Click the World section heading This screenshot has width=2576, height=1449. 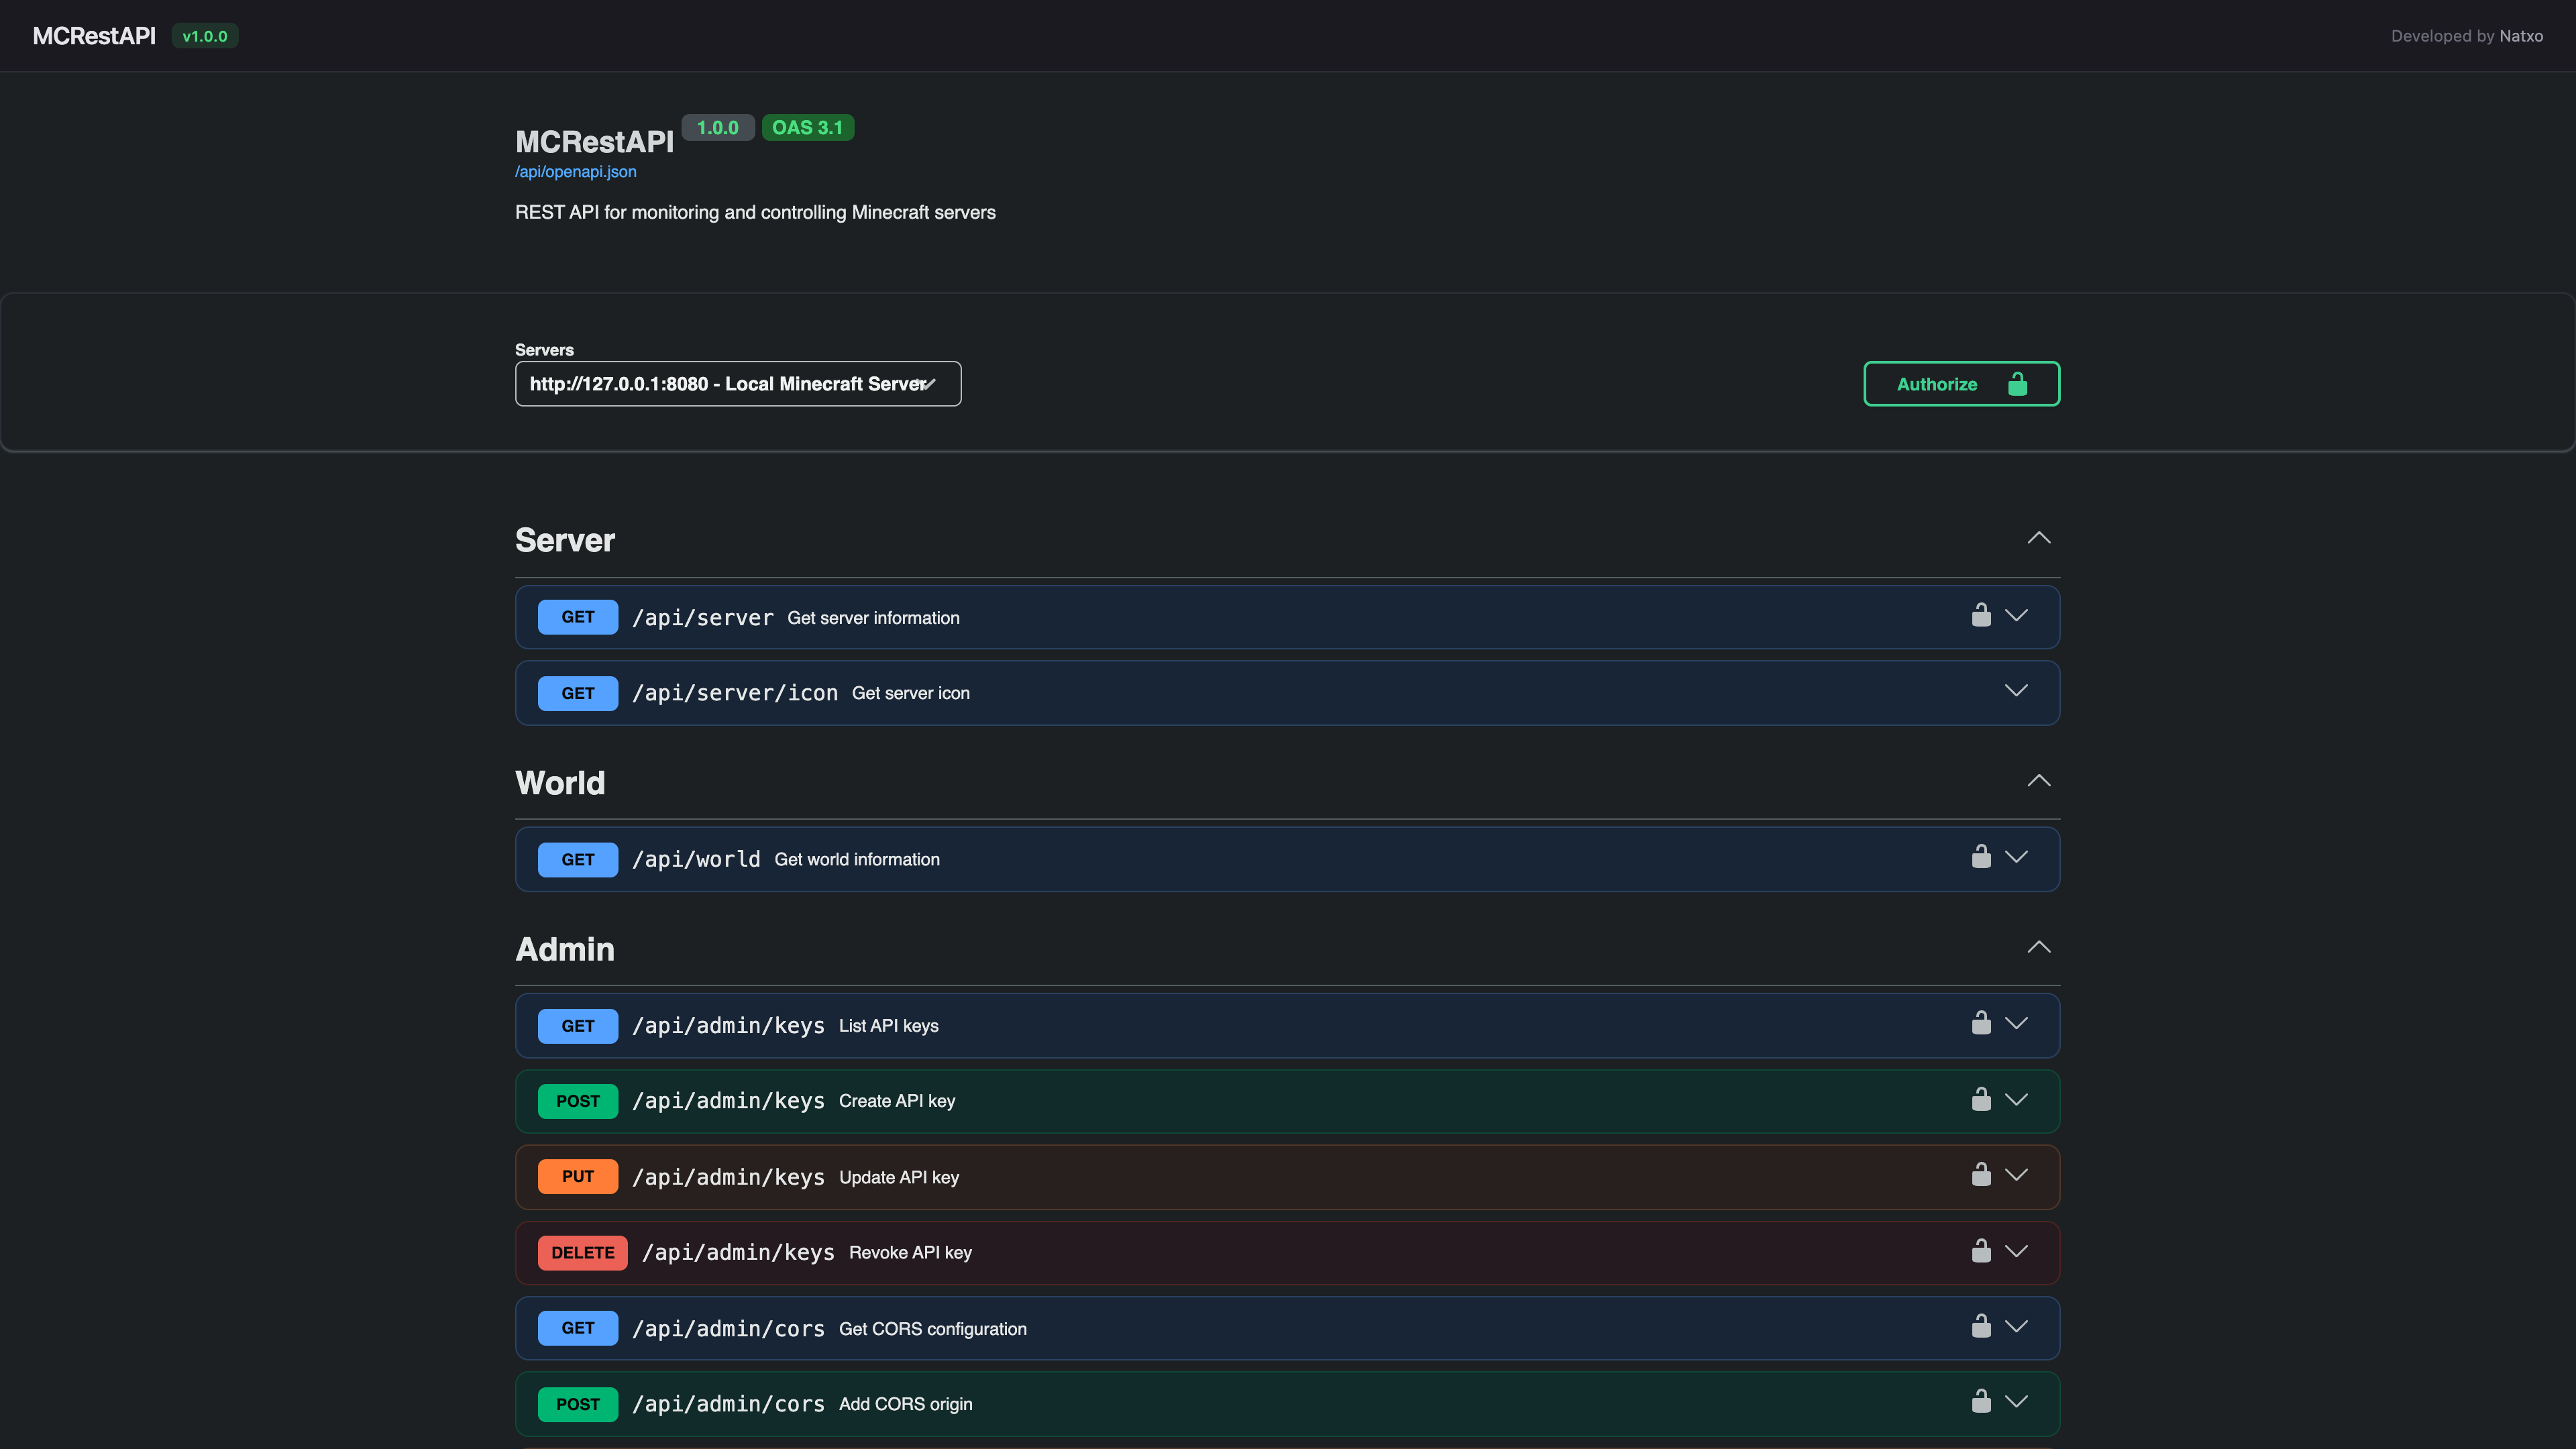coord(560,783)
